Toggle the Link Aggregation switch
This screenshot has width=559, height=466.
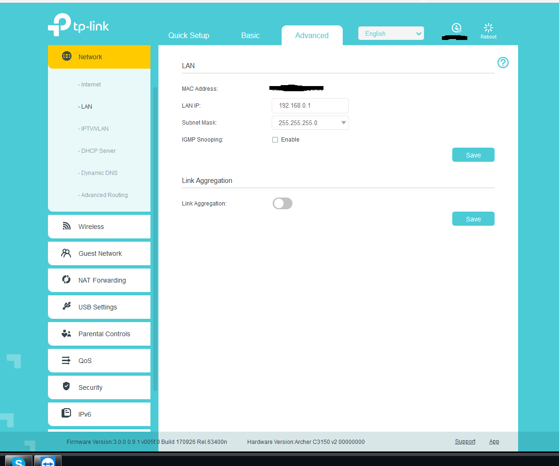click(283, 203)
